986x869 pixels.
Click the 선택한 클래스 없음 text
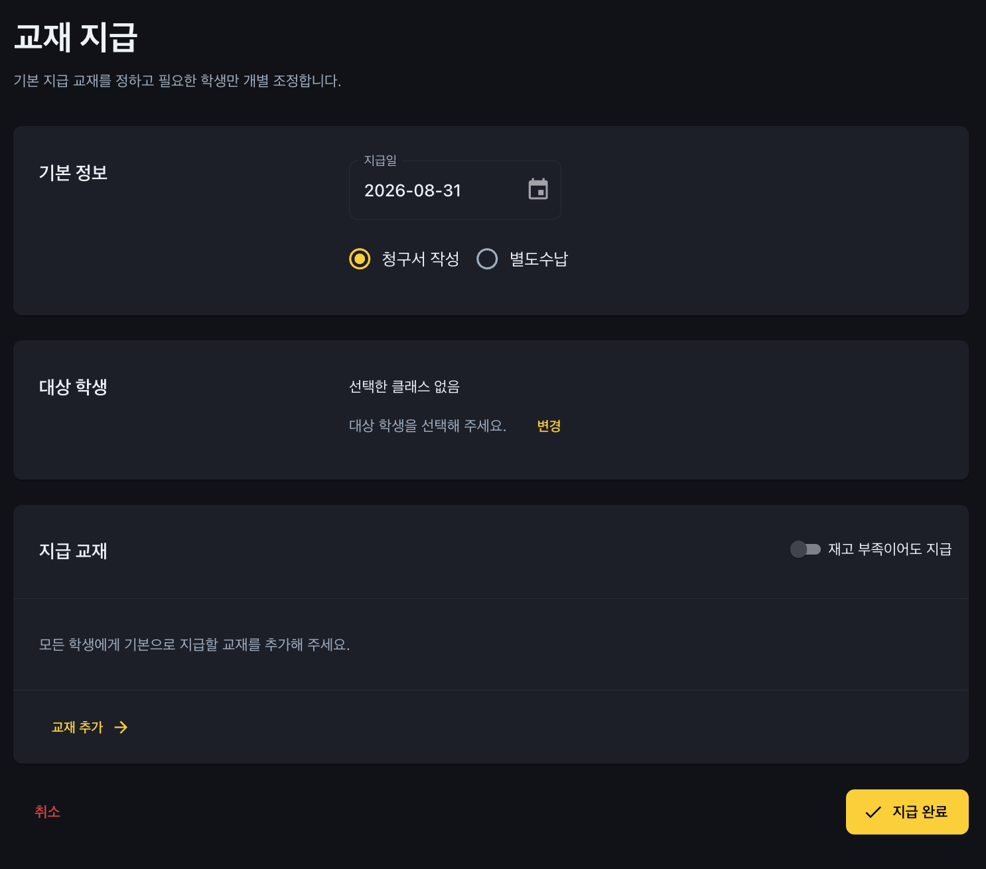[404, 387]
